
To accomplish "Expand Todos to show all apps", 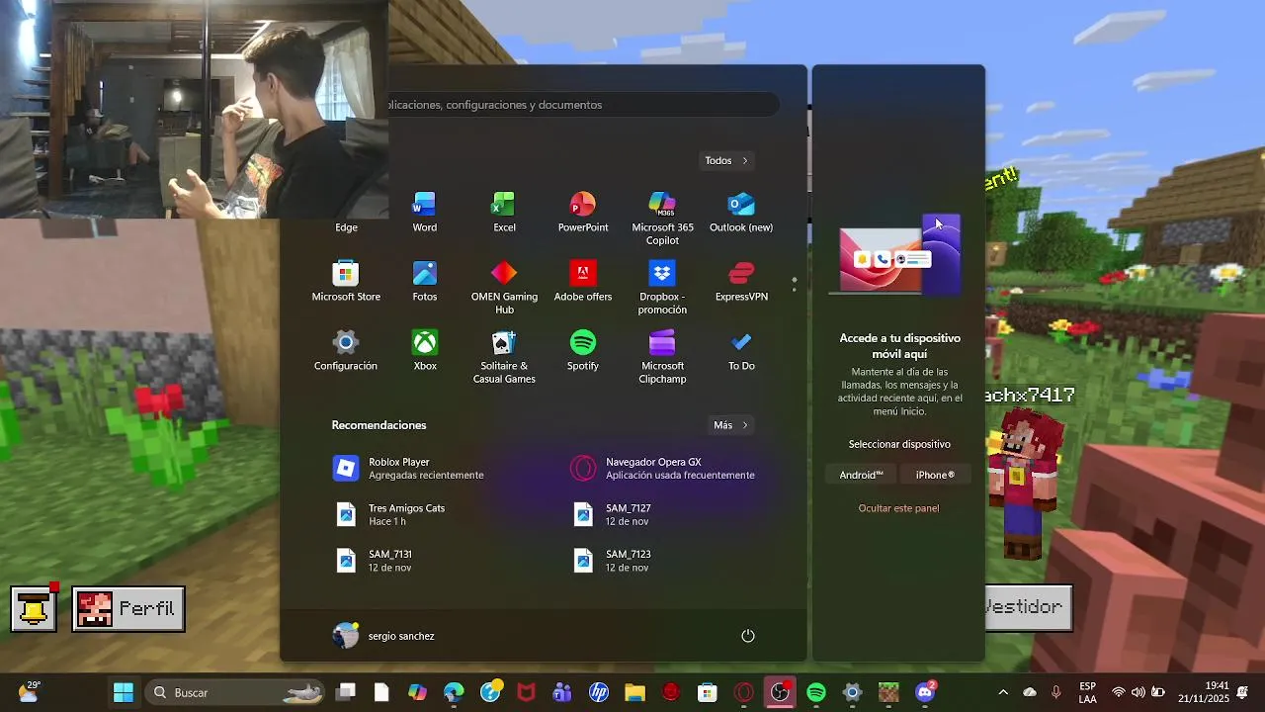I will tap(727, 160).
